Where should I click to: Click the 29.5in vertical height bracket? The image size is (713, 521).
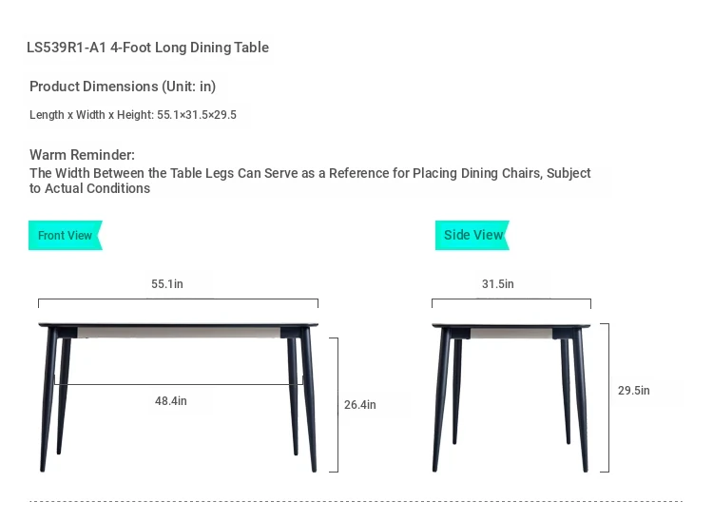tap(608, 397)
